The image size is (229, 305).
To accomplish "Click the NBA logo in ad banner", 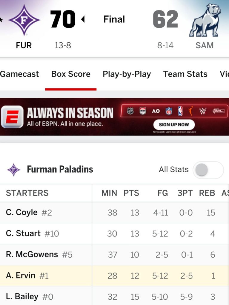I will click(180, 111).
